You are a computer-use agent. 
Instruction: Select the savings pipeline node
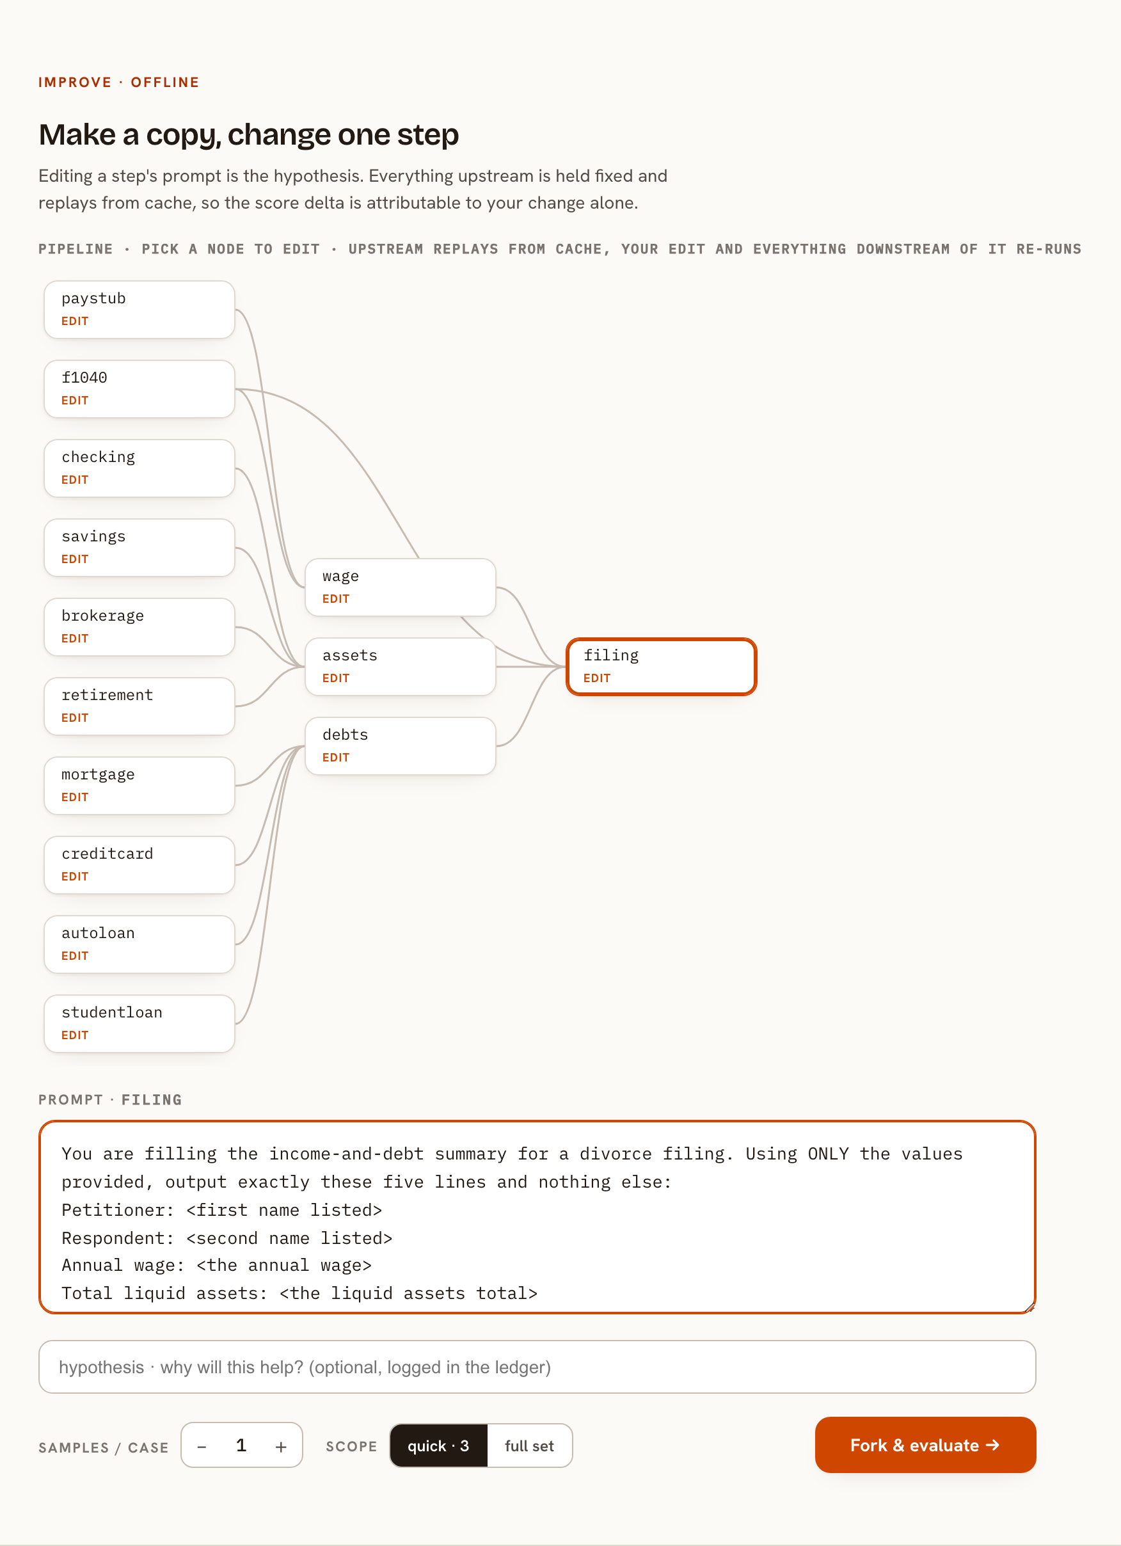click(139, 547)
